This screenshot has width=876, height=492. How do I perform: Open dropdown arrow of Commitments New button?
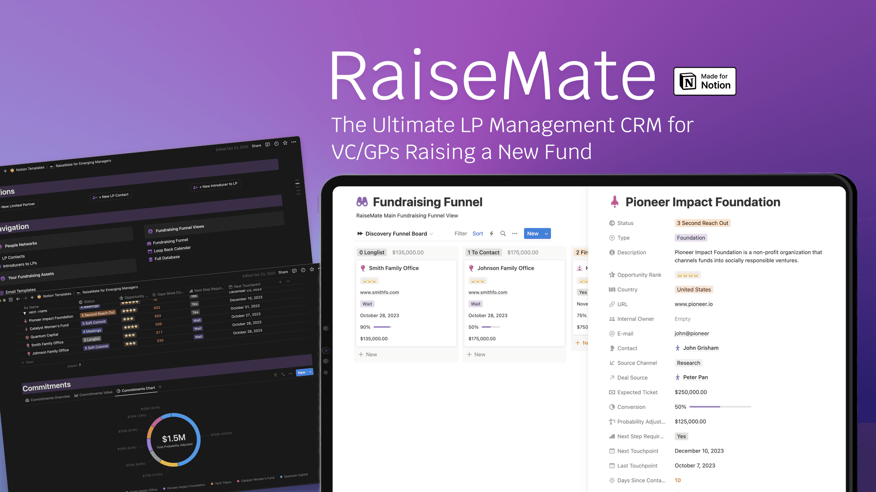click(x=311, y=372)
